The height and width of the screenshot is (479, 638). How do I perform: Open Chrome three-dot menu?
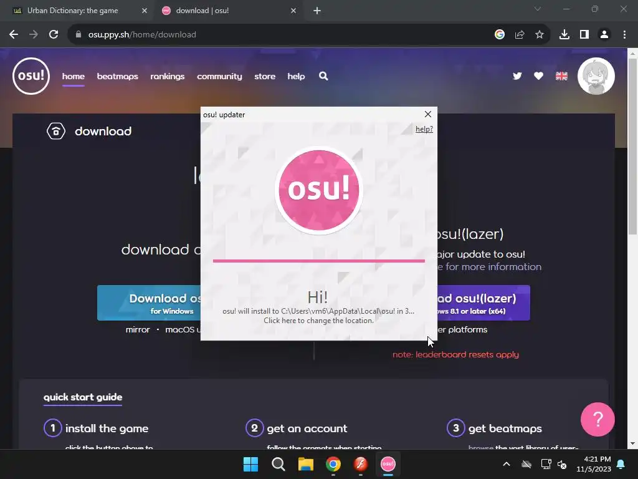(624, 35)
